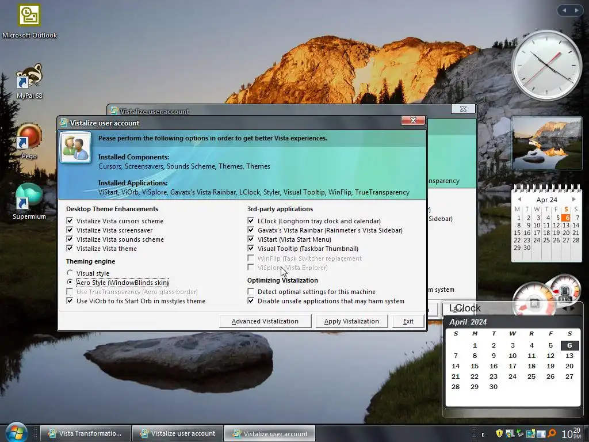Click the sidebar previous gadget page arrow
Viewport: 589px width, 442px height.
tap(564, 10)
